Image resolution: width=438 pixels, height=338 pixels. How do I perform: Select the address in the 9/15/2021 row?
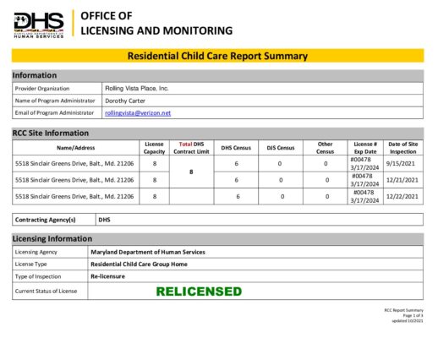pos(74,164)
